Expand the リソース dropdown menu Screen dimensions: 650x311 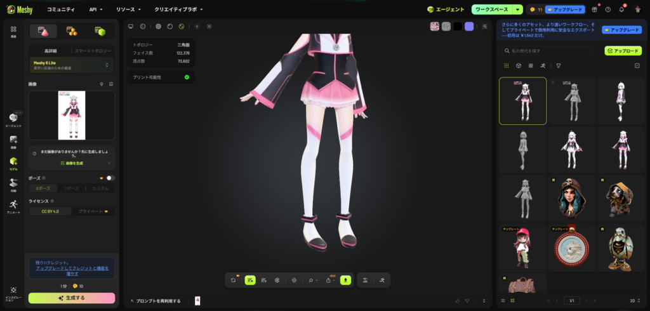pyautogui.click(x=128, y=9)
